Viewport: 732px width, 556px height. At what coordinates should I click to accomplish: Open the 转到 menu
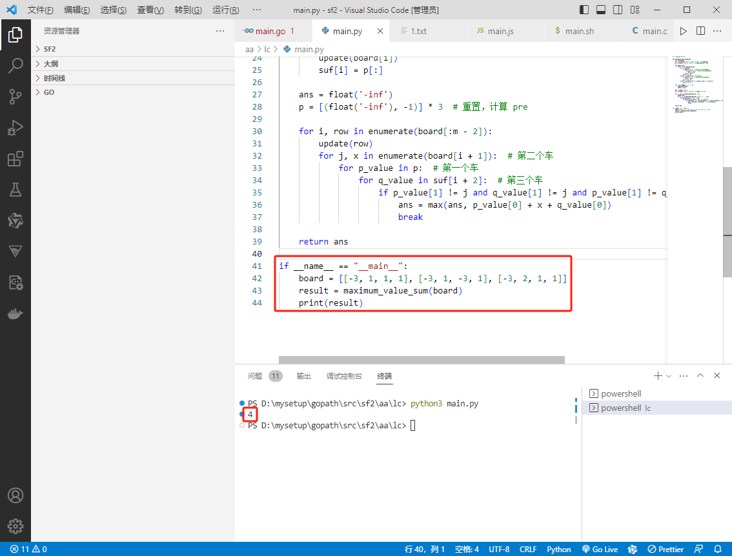point(188,10)
